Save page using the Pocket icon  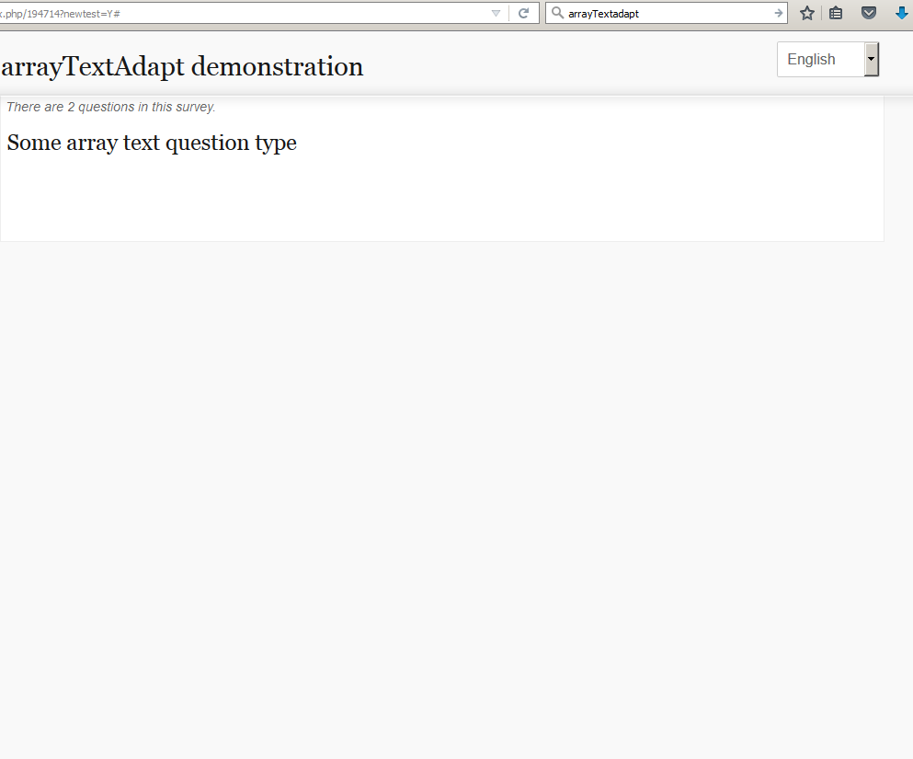coord(868,13)
